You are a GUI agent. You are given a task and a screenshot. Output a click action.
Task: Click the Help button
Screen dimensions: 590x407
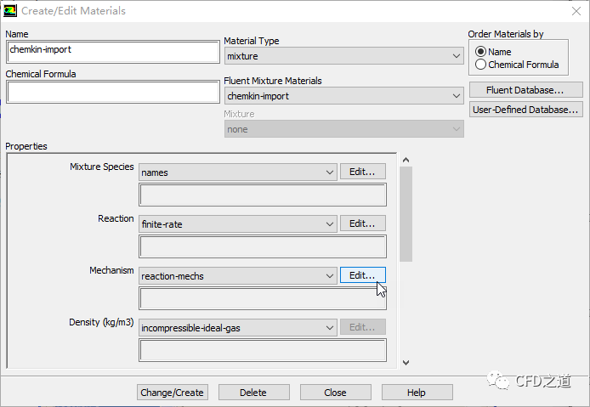tap(417, 393)
